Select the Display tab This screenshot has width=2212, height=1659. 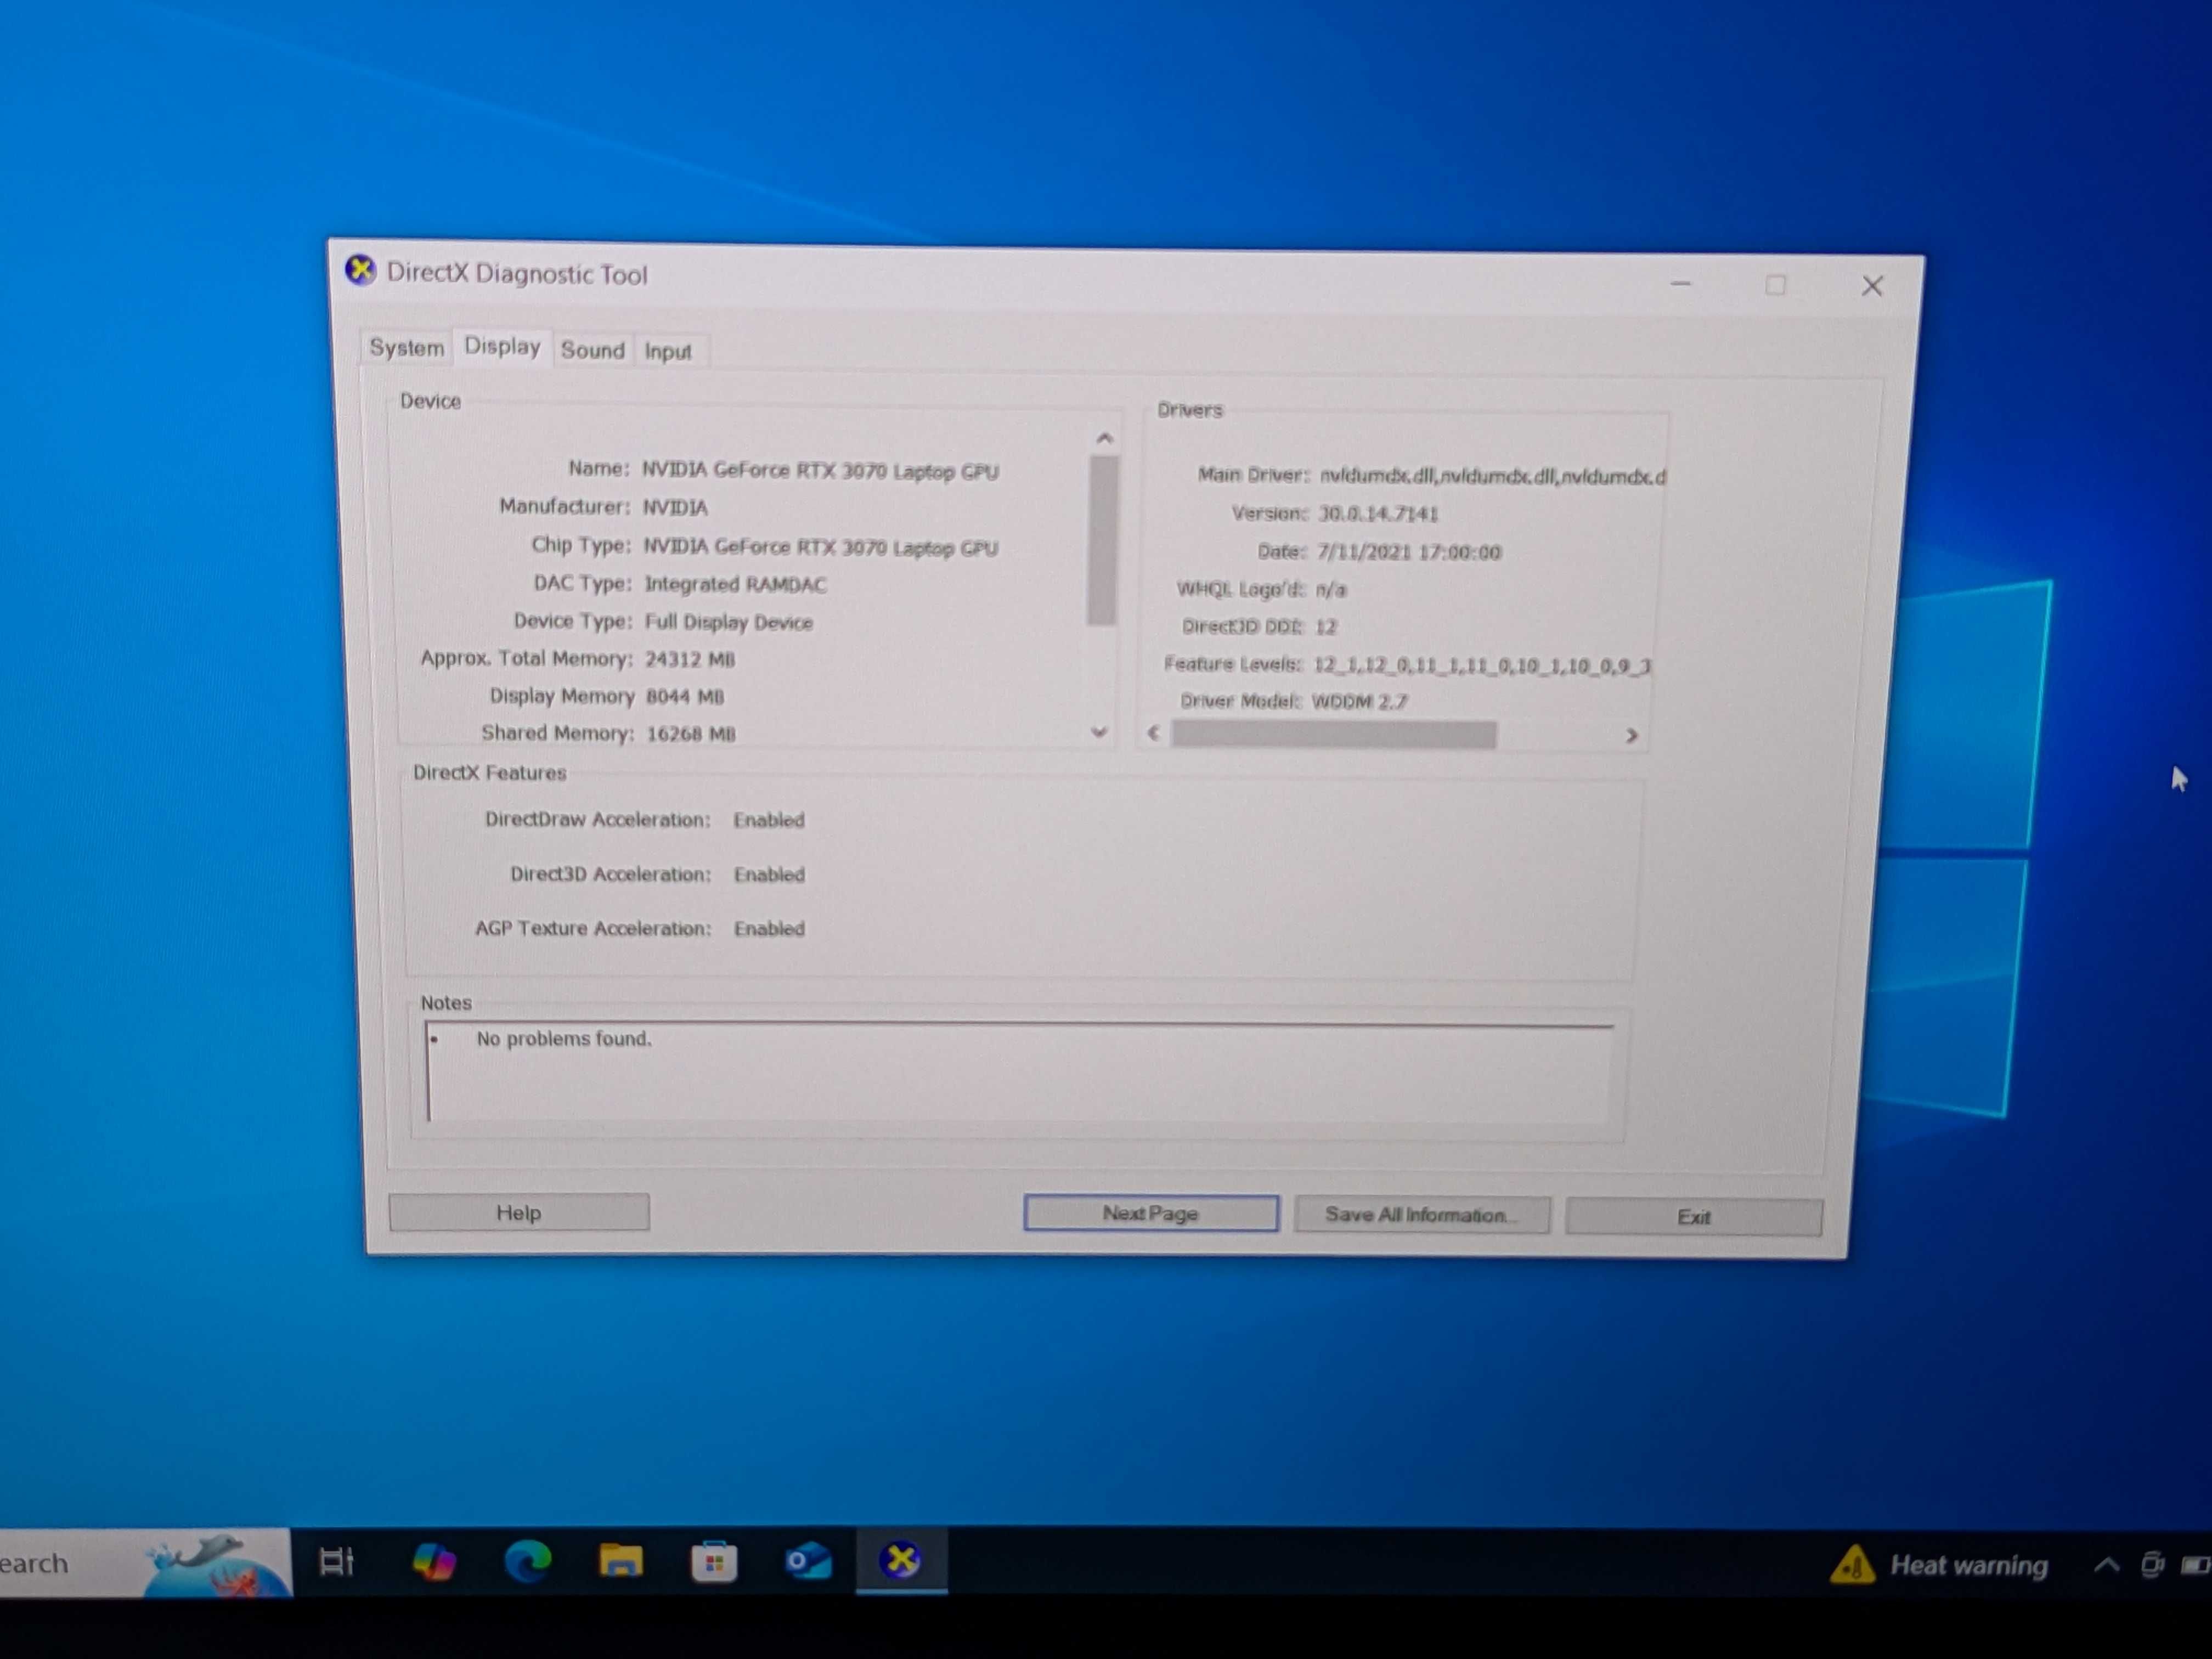click(x=502, y=346)
